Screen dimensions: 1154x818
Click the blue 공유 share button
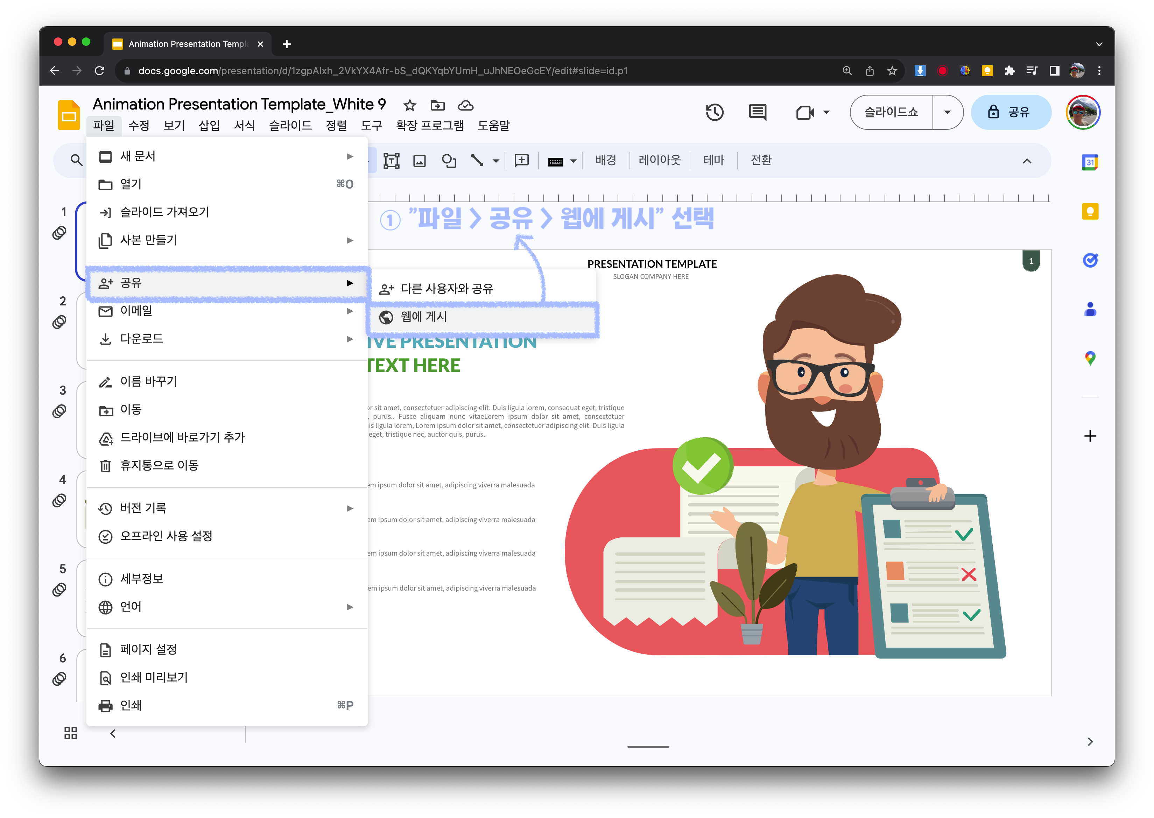click(1011, 112)
